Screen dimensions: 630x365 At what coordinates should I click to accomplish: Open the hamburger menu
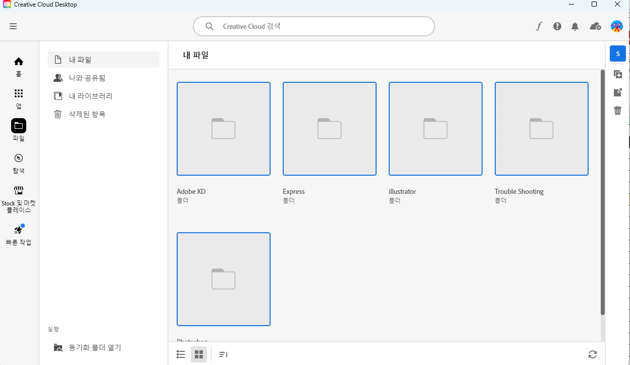pos(13,26)
